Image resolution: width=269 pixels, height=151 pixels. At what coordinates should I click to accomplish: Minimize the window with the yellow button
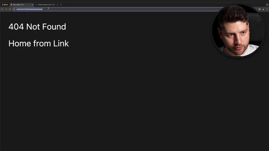pos(5,5)
